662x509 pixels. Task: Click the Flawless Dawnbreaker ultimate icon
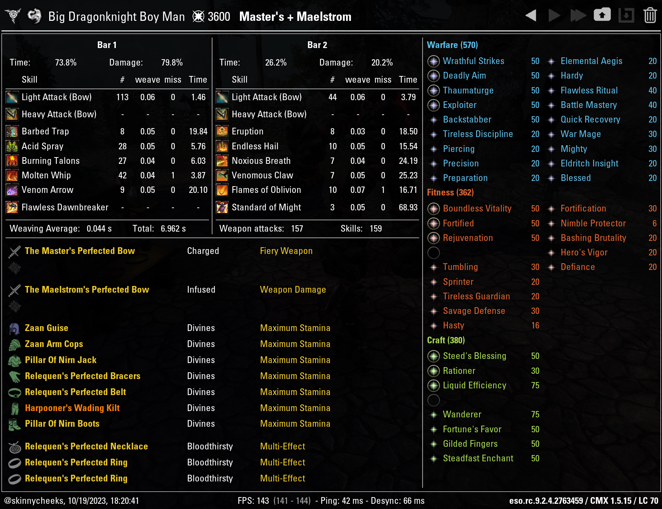pyautogui.click(x=12, y=207)
